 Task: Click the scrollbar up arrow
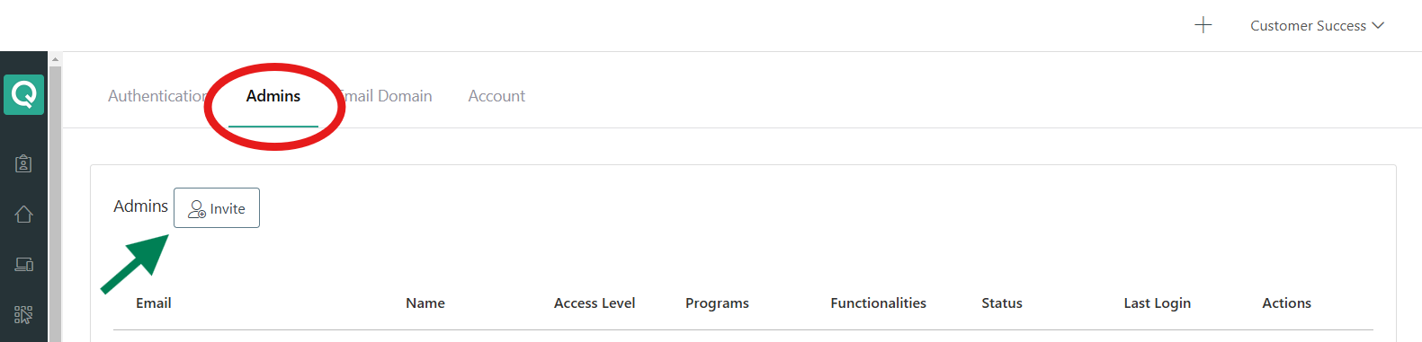(x=55, y=59)
